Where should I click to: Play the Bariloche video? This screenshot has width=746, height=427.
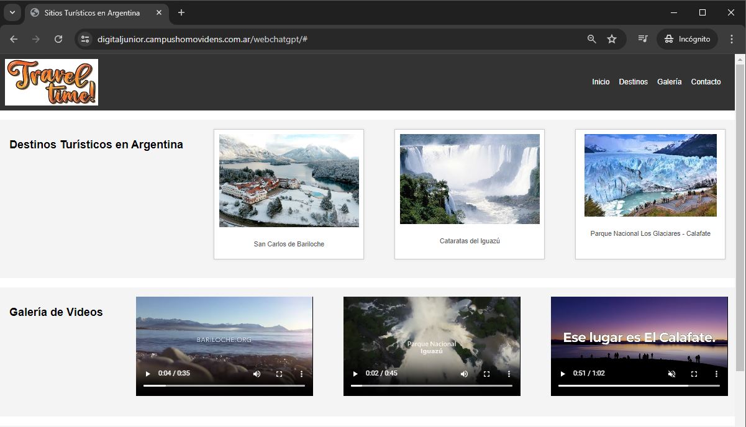click(x=148, y=374)
